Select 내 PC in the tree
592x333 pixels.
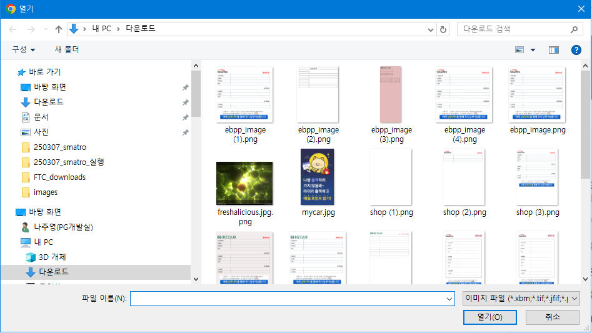tap(43, 242)
